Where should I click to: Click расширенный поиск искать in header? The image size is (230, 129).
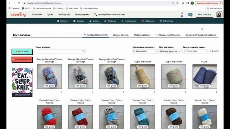pos(110,14)
